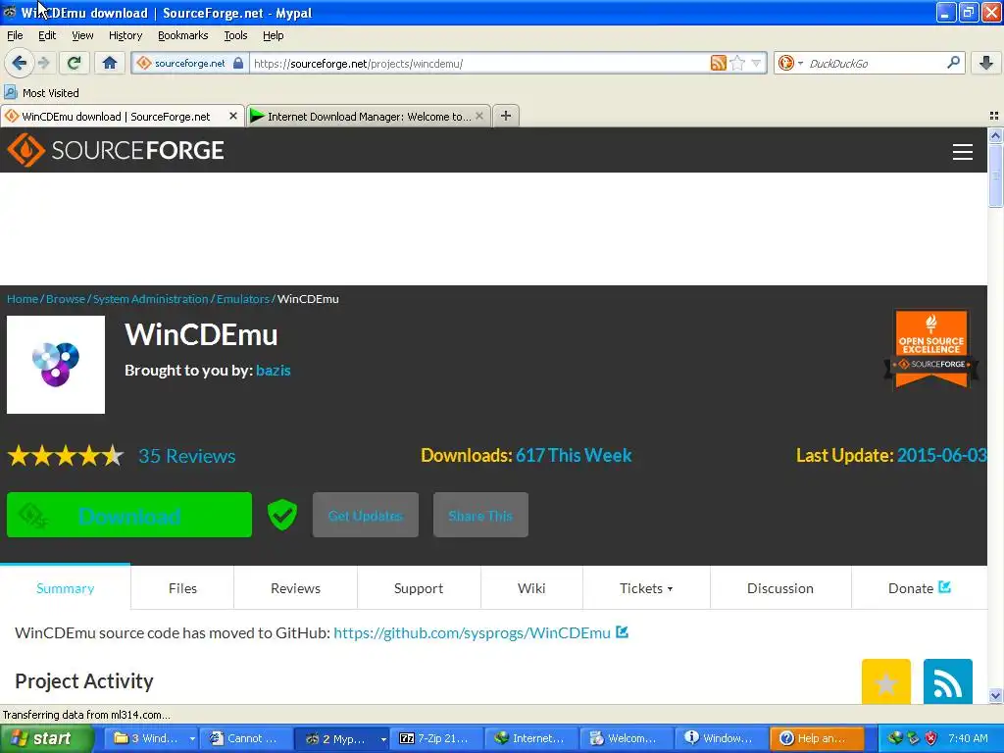
Task: Open the GitHub sysprogs/WinCDEmu link
Action: click(472, 632)
